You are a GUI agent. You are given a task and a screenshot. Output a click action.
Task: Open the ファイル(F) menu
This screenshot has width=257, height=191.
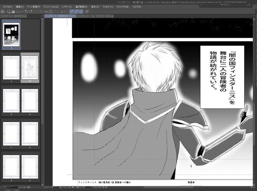(7, 7)
